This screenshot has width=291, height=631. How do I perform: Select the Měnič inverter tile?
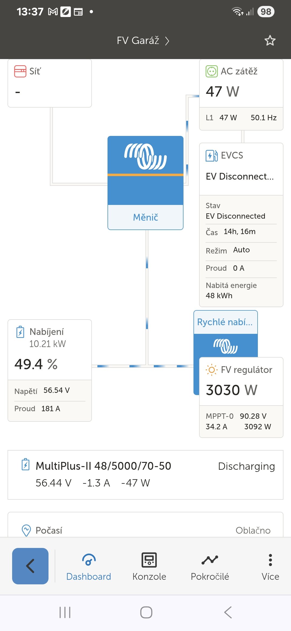pyautogui.click(x=145, y=183)
